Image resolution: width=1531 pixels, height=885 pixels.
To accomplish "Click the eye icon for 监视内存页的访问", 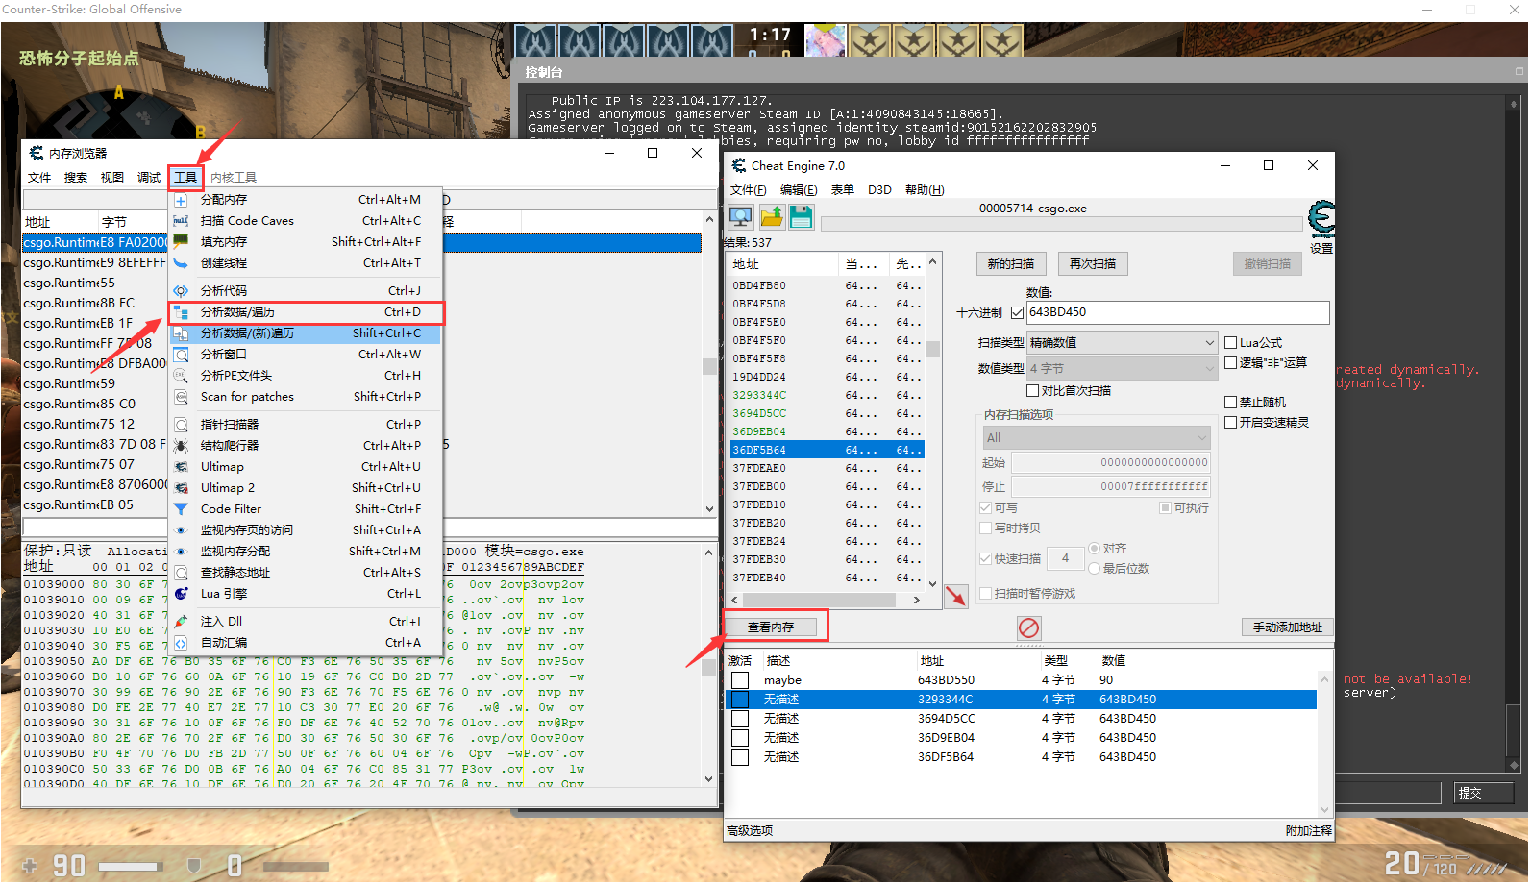I will click(181, 530).
